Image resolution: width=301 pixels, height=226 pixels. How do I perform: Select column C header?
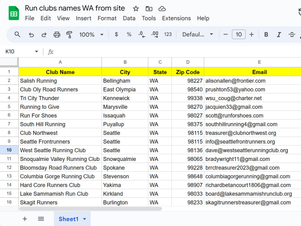[160, 62]
